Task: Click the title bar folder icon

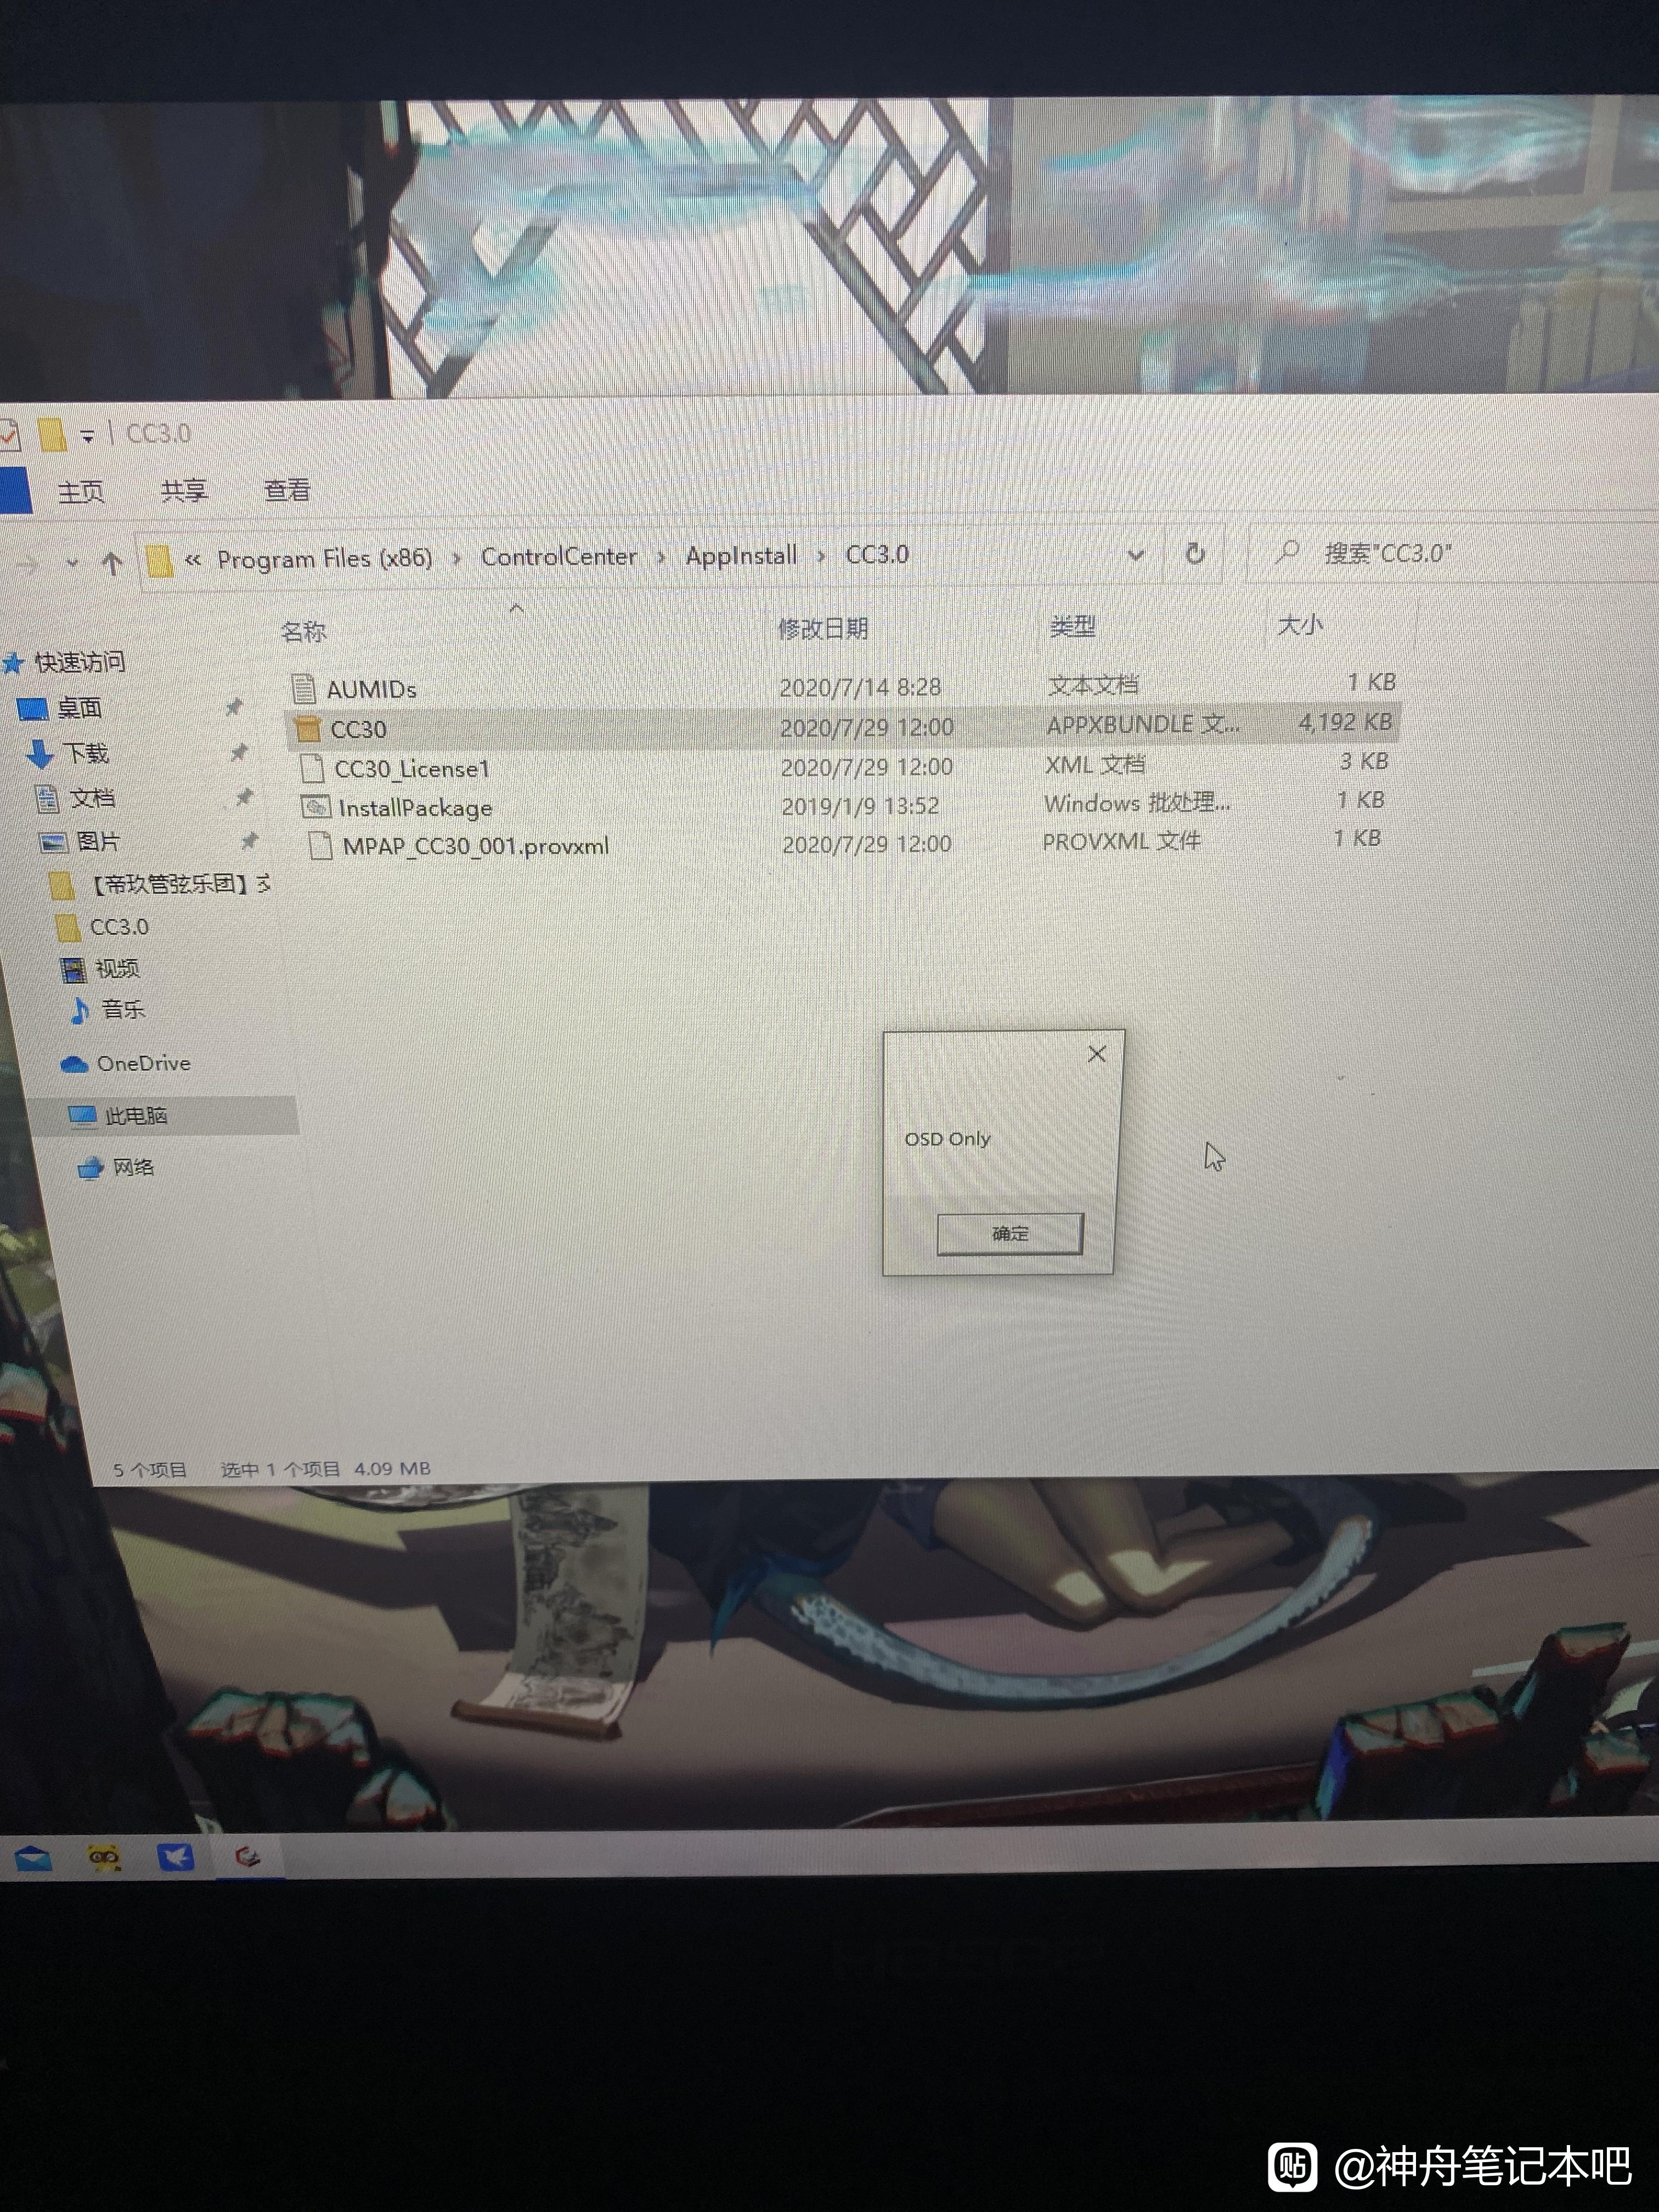Action: [x=51, y=434]
